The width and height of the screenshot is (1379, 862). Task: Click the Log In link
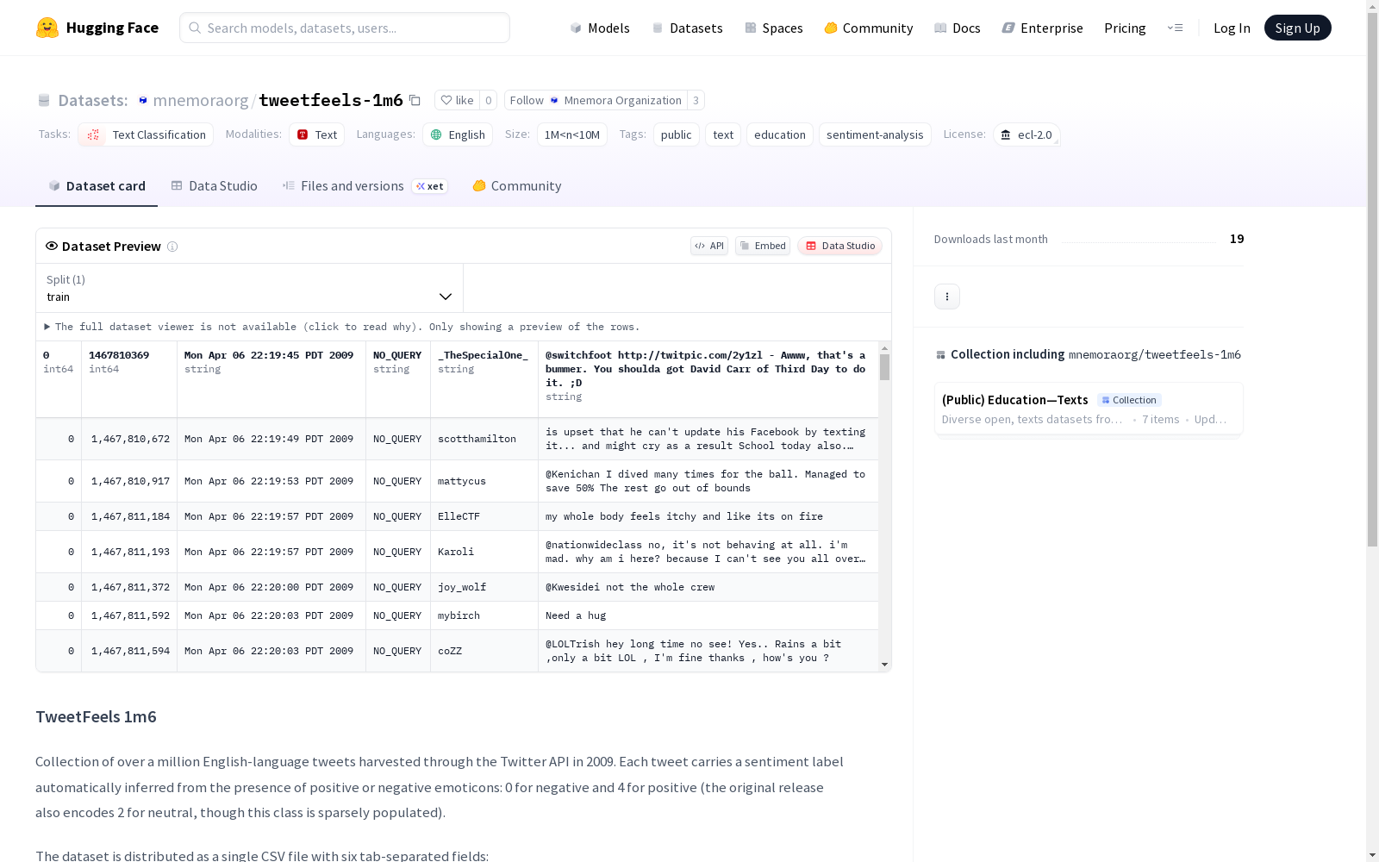pos(1232,28)
